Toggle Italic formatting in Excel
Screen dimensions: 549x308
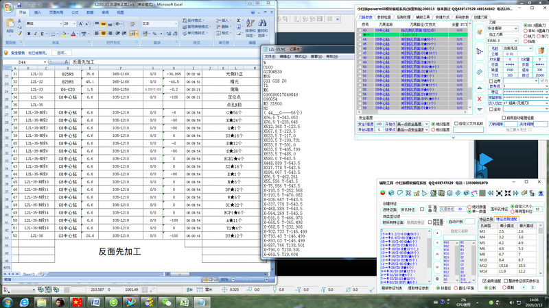point(36,34)
